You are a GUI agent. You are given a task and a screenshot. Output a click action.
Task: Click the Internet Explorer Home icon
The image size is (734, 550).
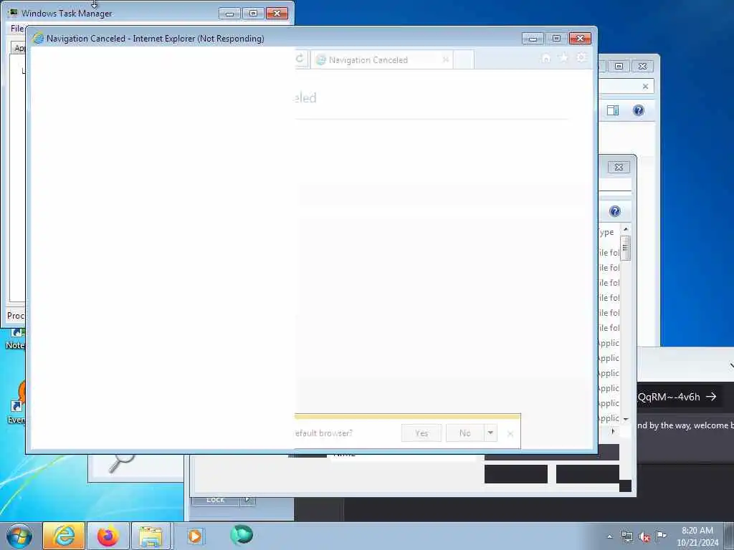pos(545,57)
